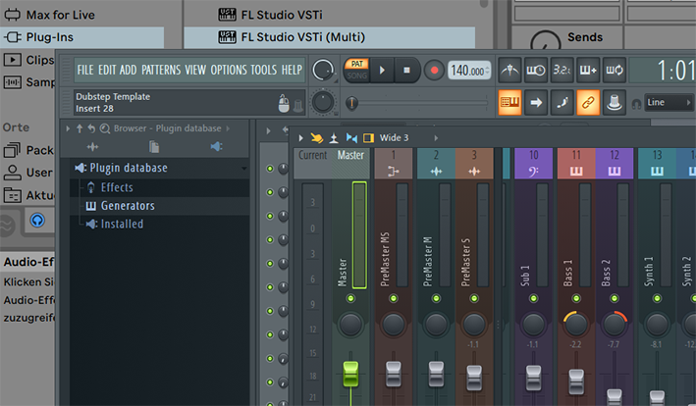Collapse the Plugin database tree arrow
This screenshot has height=406, width=696.
pos(242,169)
